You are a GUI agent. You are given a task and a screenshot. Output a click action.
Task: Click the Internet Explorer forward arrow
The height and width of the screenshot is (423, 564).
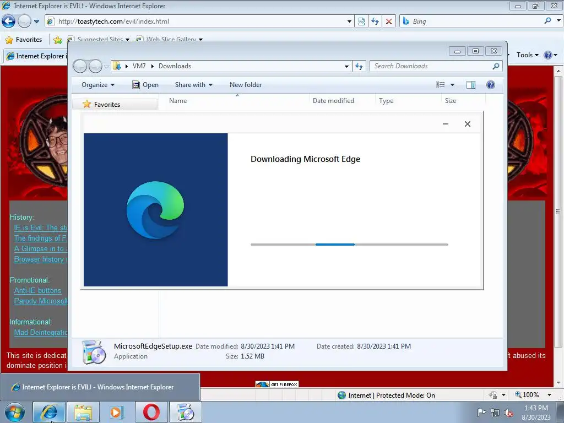(24, 21)
